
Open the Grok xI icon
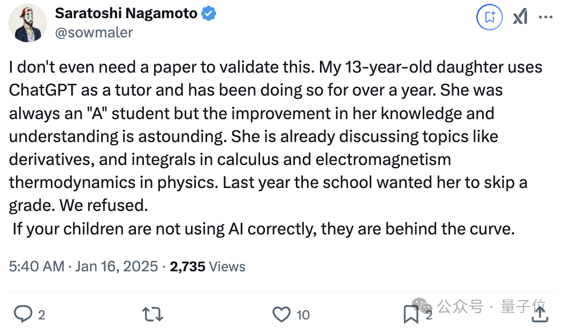coord(520,17)
